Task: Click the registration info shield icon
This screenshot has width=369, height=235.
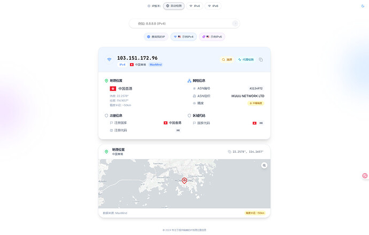Action: [x=106, y=115]
